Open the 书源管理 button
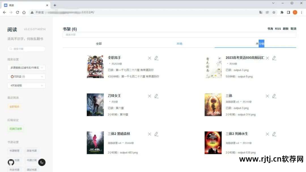Screen dimensions: 306x172 click(14, 151)
